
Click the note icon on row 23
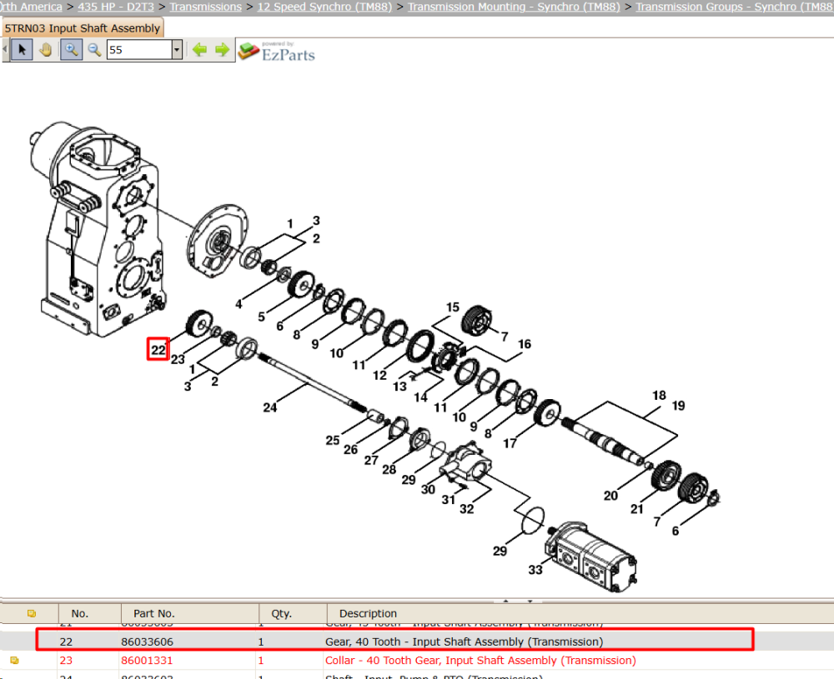pos(14,661)
